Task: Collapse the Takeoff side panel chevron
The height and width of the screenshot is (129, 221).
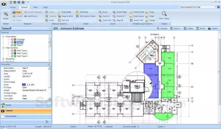Action: (50, 29)
